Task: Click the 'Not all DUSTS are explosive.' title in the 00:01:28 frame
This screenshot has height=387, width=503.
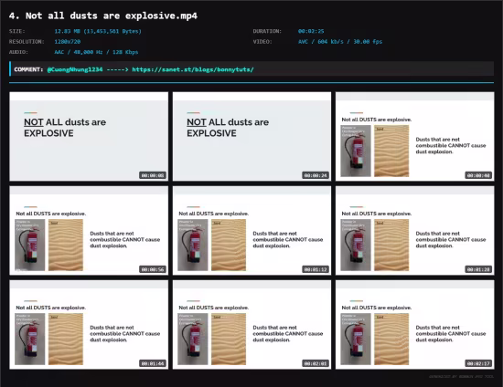Action: click(377, 214)
